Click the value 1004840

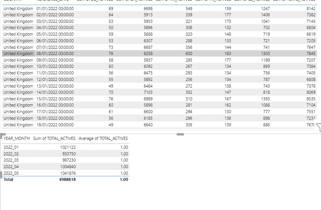pyautogui.click(x=68, y=167)
